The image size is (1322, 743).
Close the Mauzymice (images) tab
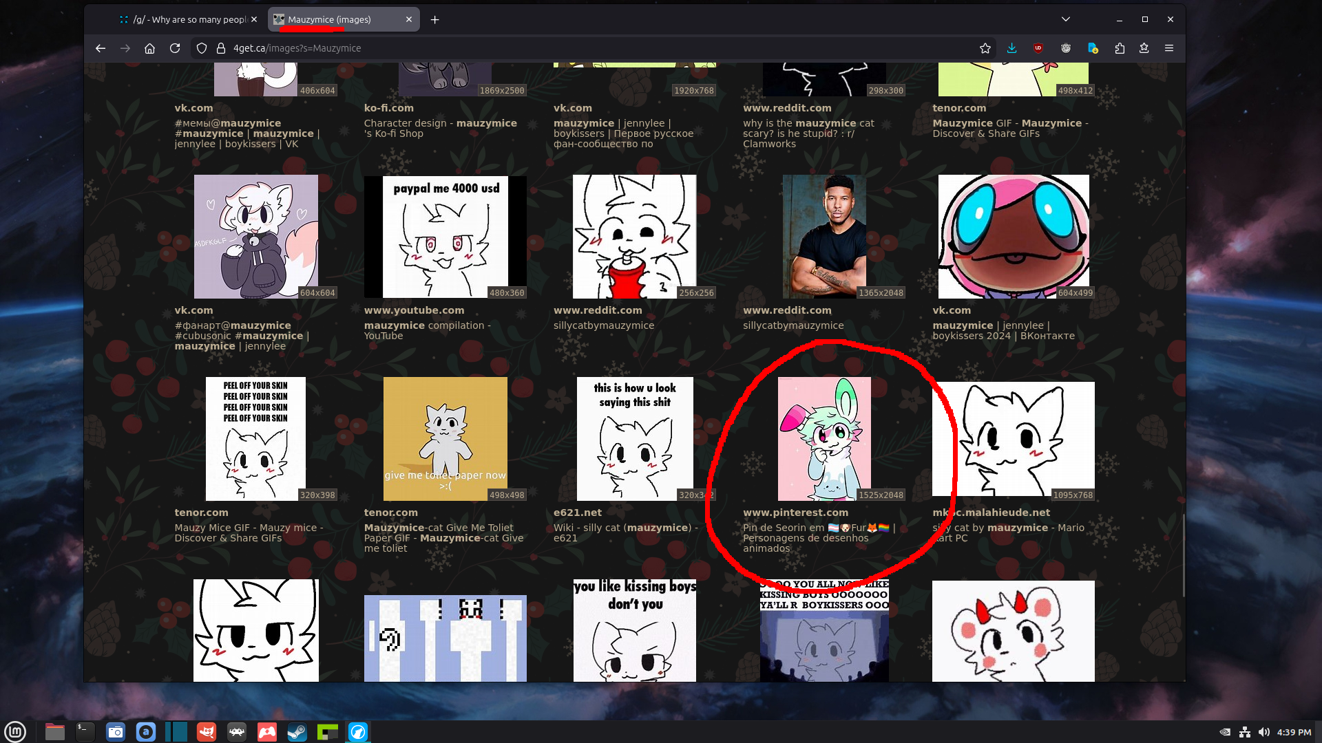click(409, 19)
